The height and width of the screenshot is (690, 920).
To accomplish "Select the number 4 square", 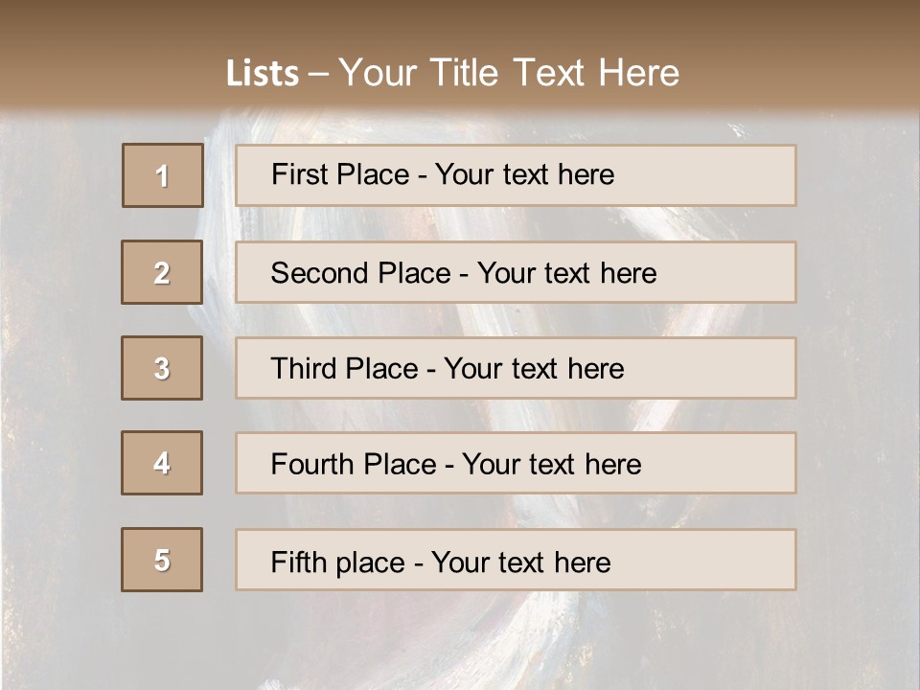I will click(162, 463).
